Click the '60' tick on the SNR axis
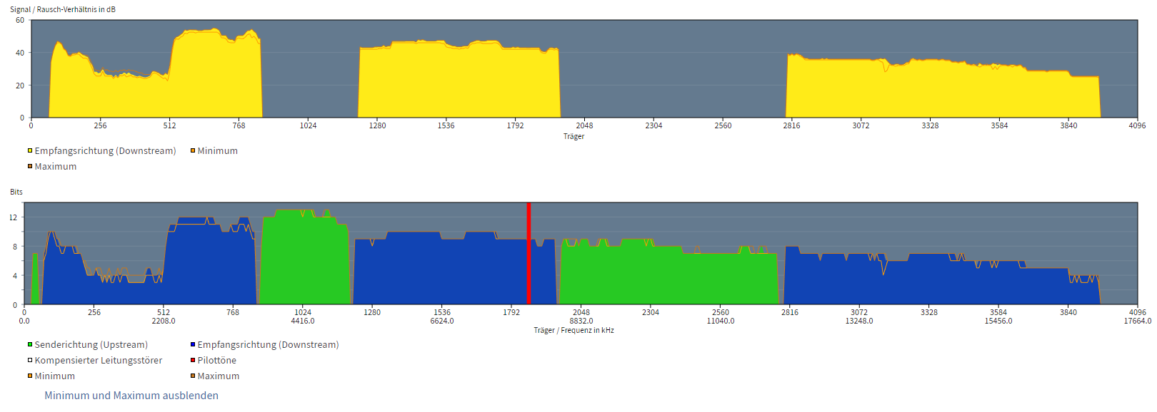This screenshot has height=412, width=1157. tap(20, 20)
